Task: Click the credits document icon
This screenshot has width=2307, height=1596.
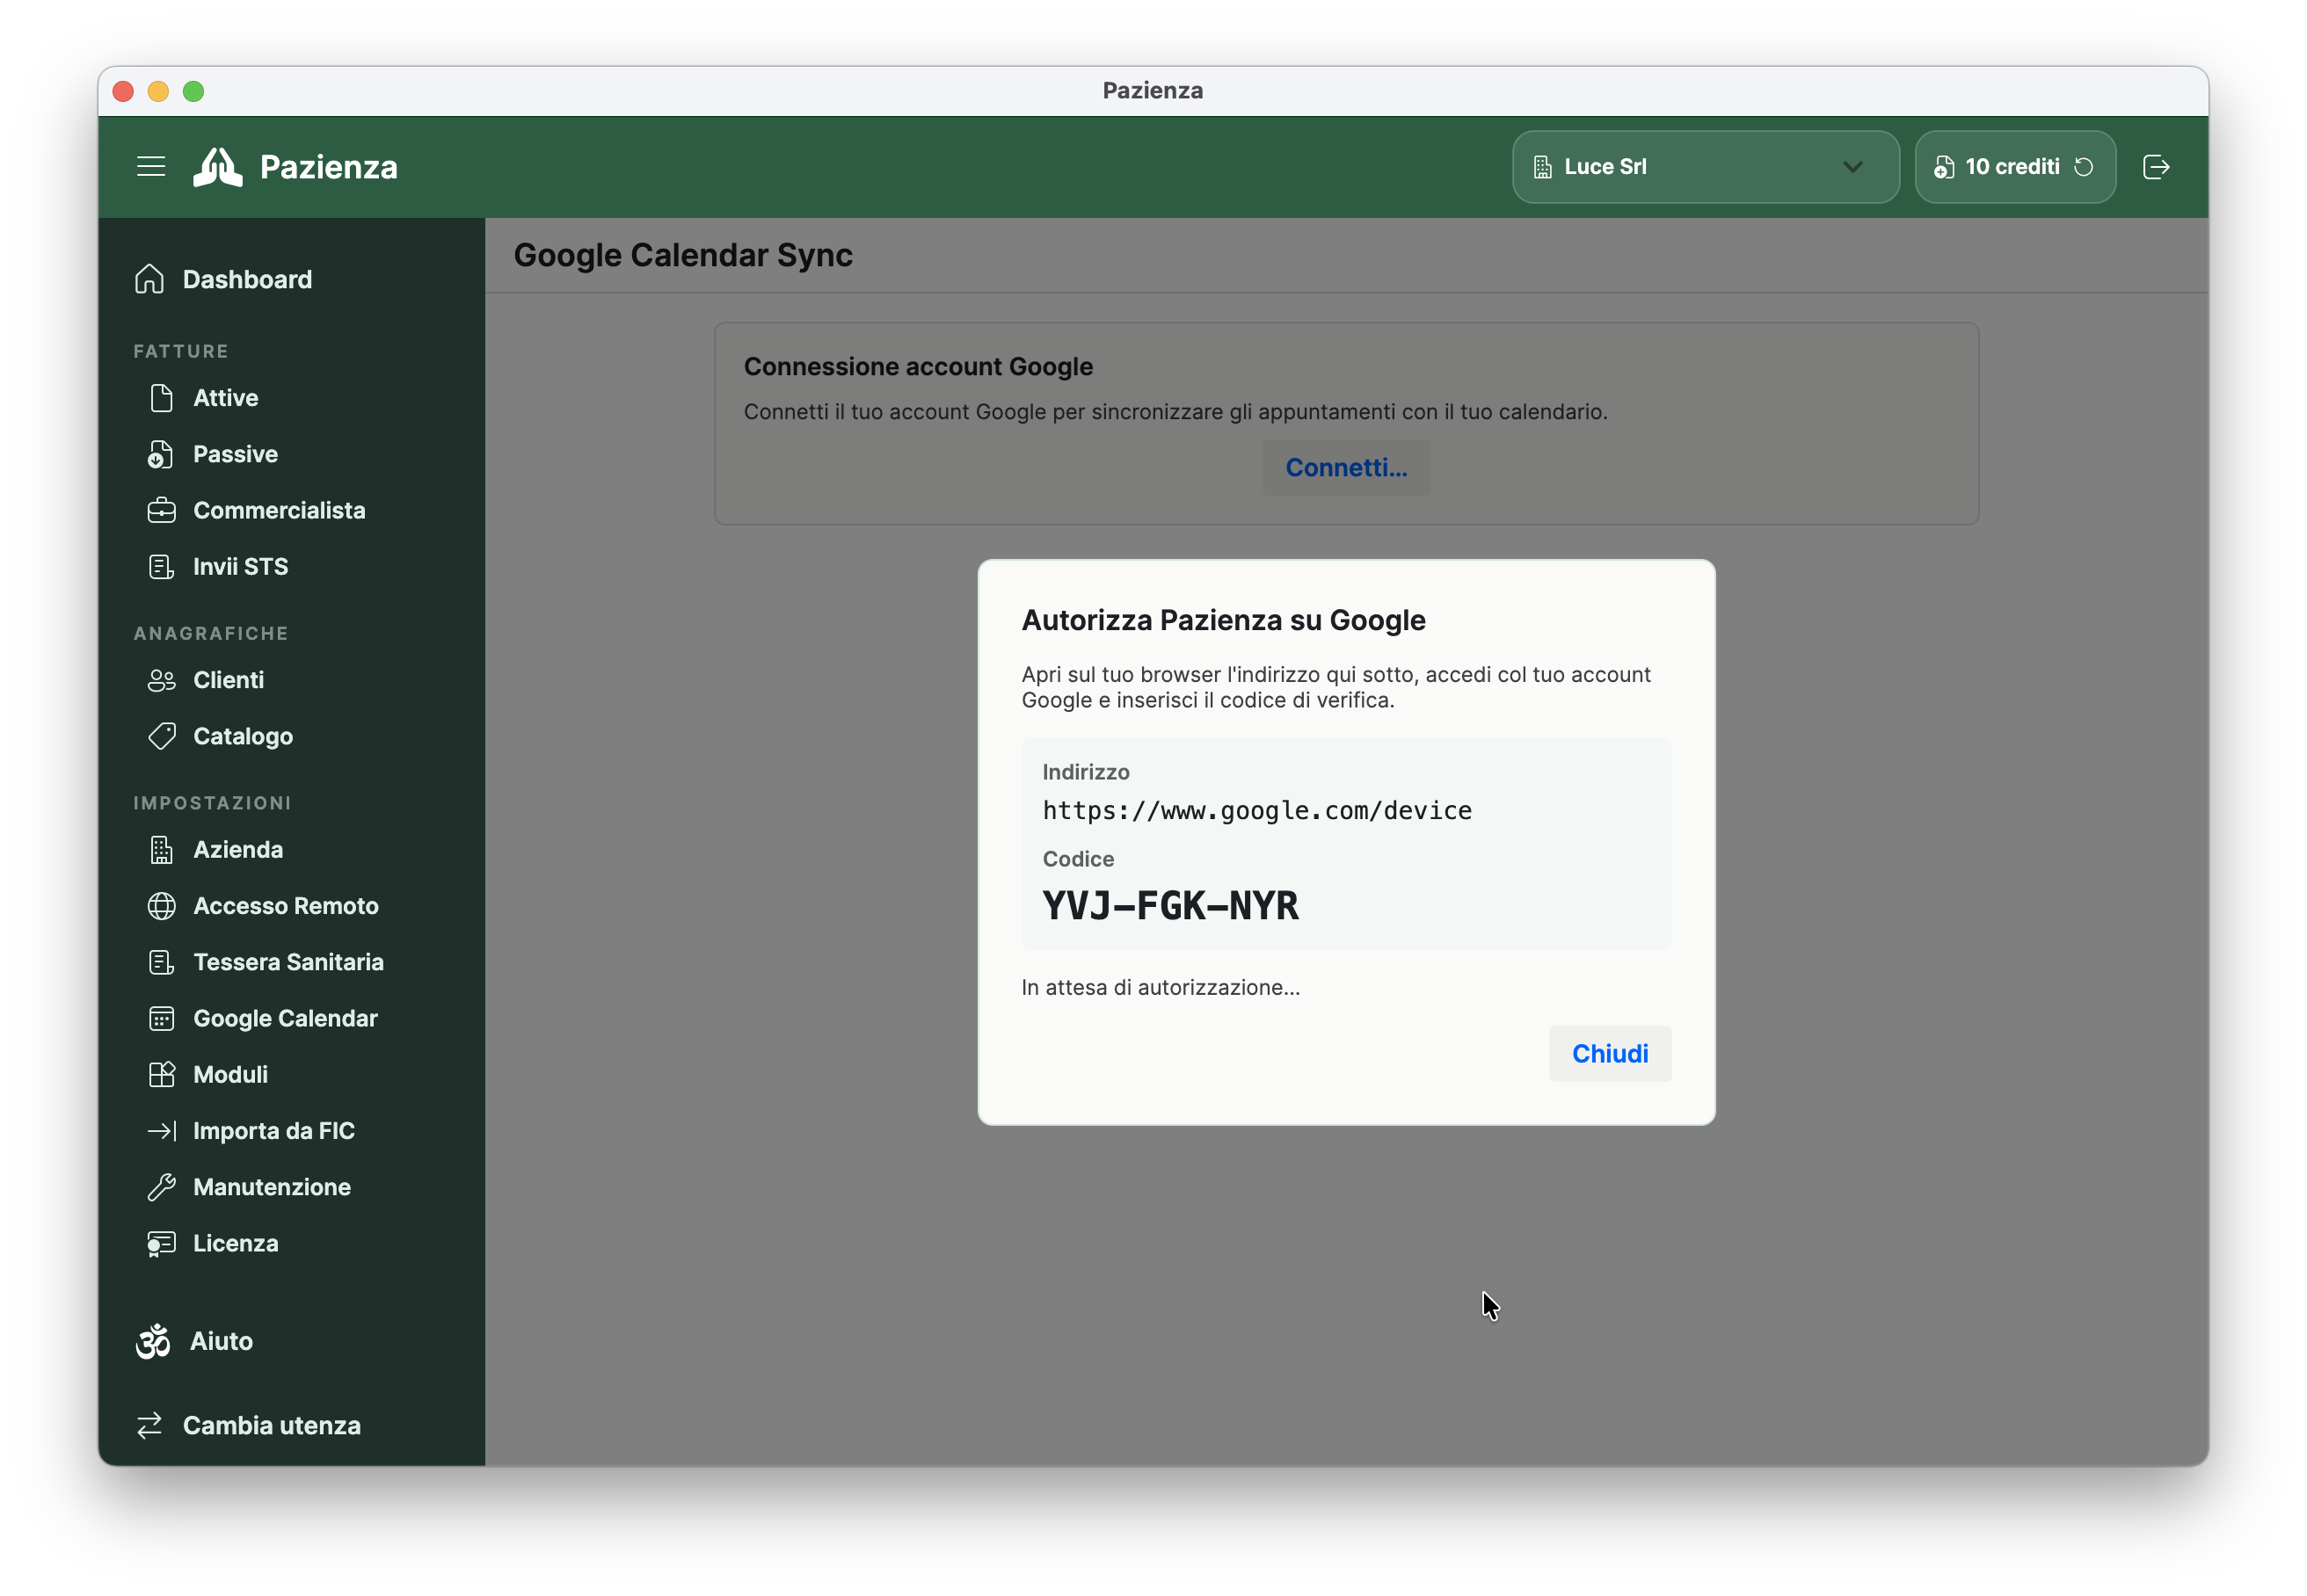Action: point(1943,167)
